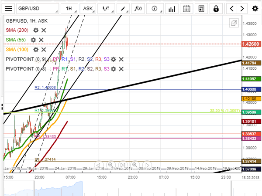Select the line drawing pencil tool

point(124,8)
